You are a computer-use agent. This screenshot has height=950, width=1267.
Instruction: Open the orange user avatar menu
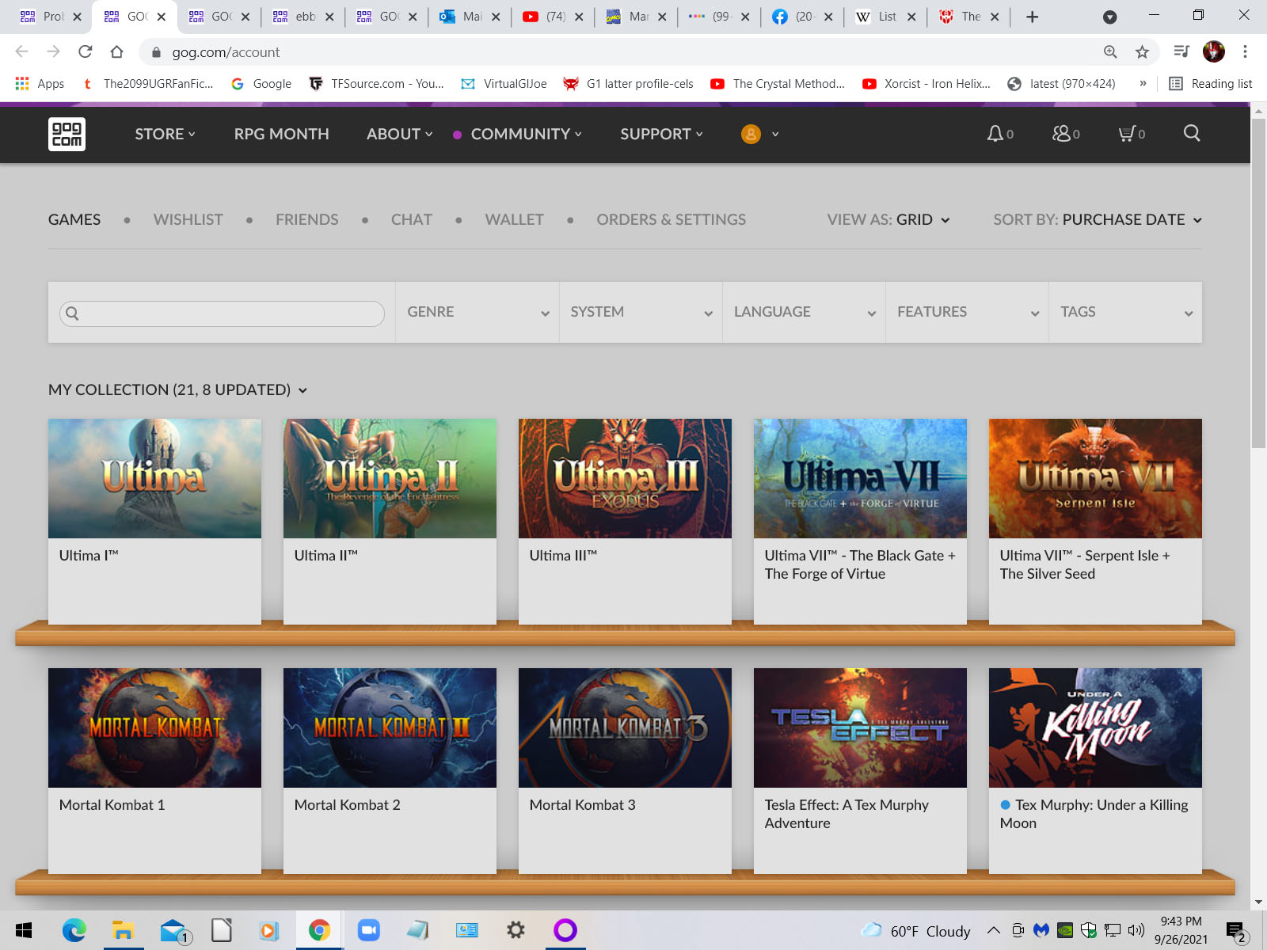point(751,134)
